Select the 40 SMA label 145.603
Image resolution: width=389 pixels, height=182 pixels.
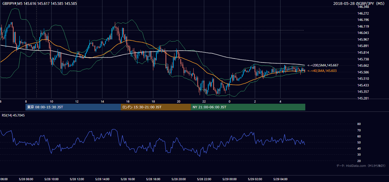(322, 71)
